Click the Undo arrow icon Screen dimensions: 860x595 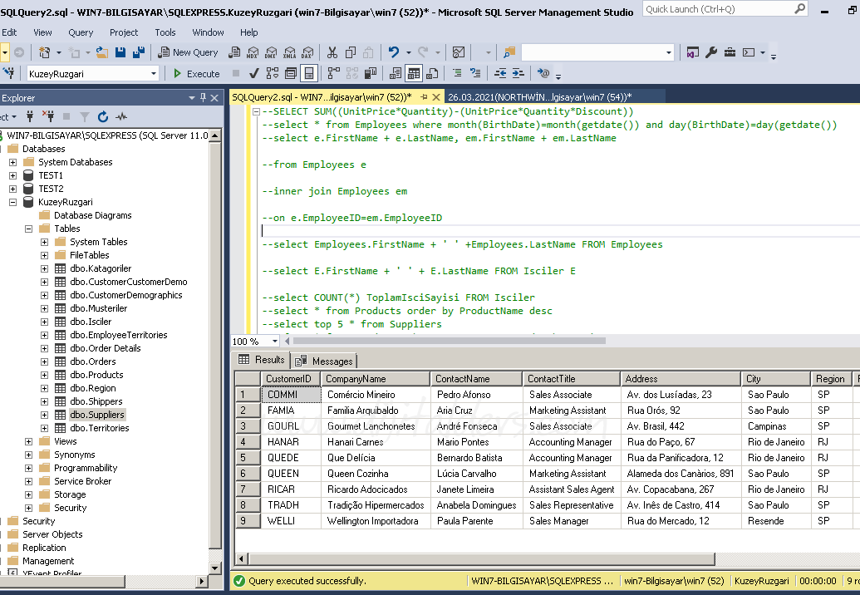(x=393, y=52)
